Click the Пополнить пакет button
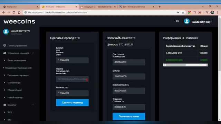The width and height of the screenshot is (221, 124). (x=129, y=116)
